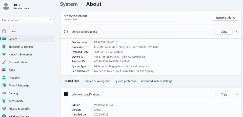Click the Windows 11 Pro edition value

104,105
